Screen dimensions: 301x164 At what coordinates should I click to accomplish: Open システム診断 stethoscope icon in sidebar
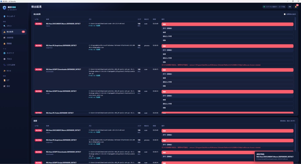[4, 65]
